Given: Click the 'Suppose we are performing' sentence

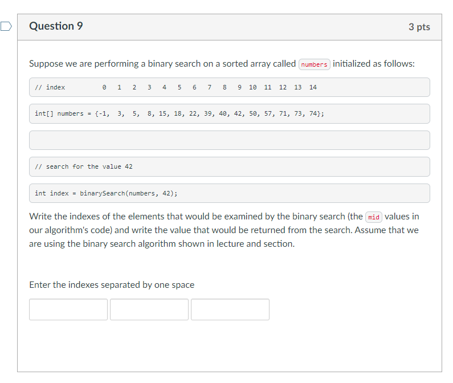Looking at the screenshot, I should click(x=222, y=64).
